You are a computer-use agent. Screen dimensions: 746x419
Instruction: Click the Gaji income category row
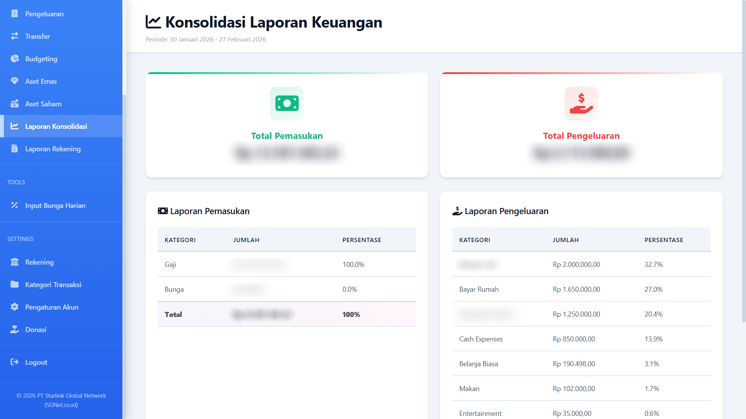pos(286,264)
